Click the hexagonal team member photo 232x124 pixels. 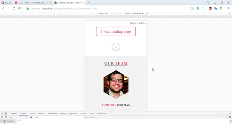pyautogui.click(x=116, y=84)
